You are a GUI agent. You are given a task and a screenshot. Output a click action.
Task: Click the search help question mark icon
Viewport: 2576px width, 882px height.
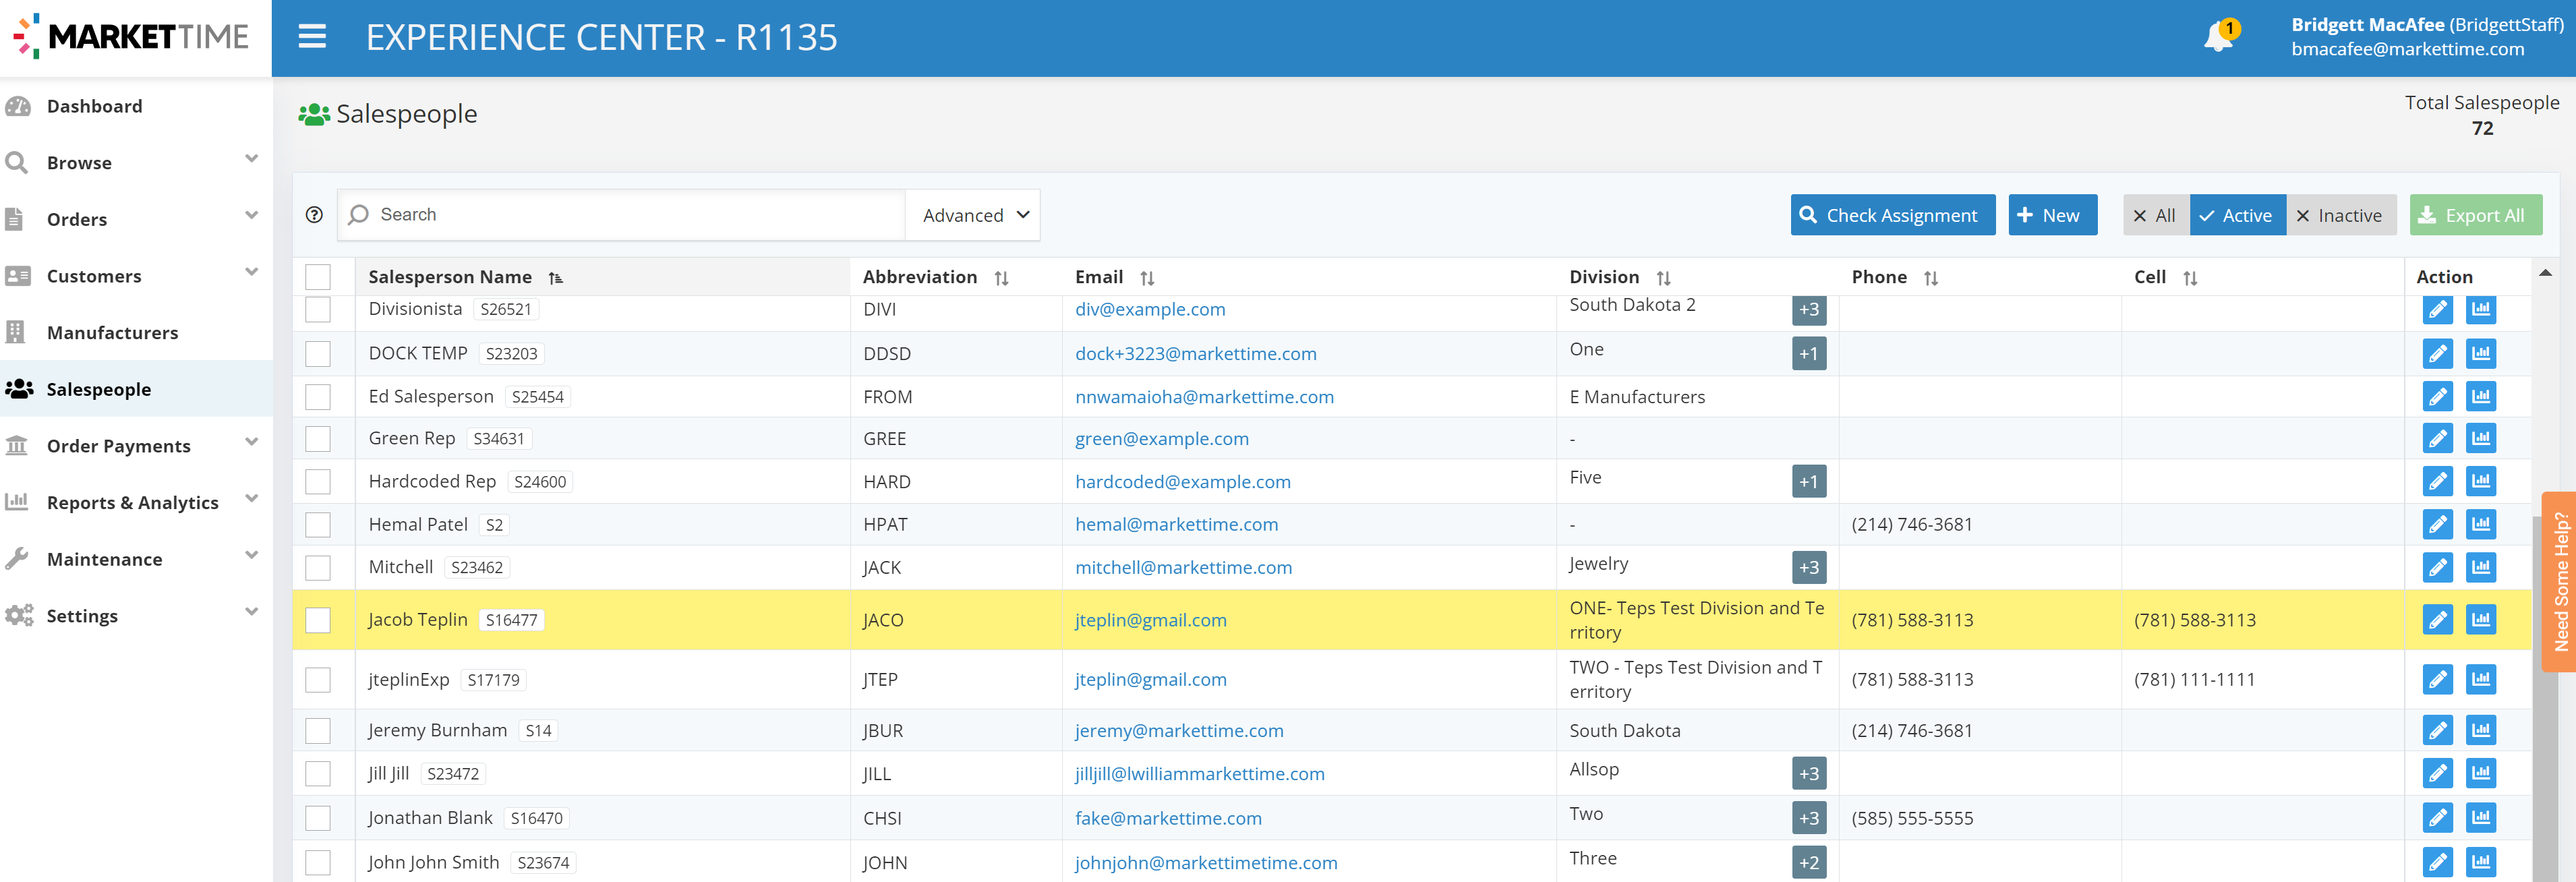[314, 215]
